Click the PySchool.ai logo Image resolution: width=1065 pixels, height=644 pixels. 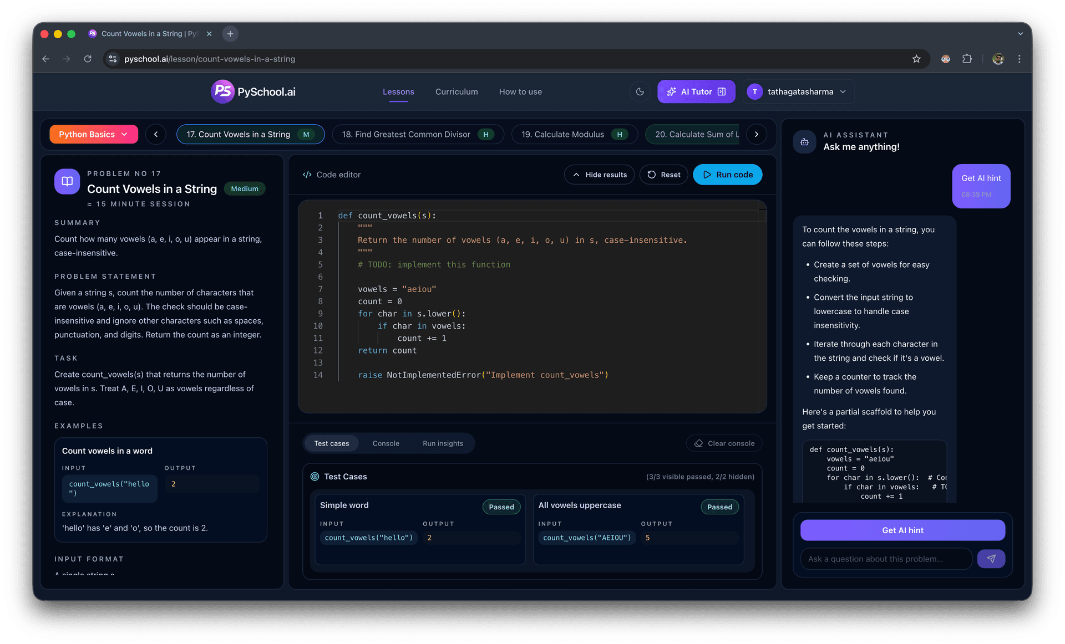pyautogui.click(x=253, y=91)
